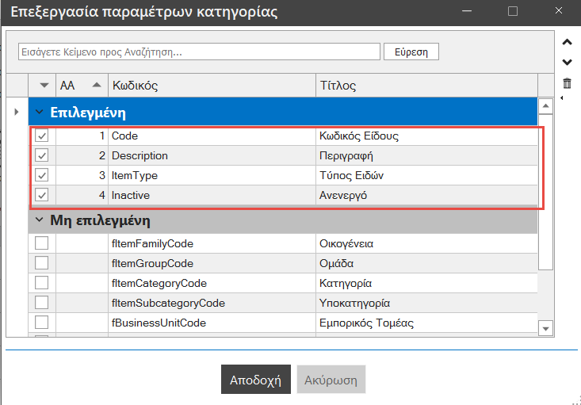The image size is (581, 405).
Task: Select the Τύπος Ειδών title cell
Action: [426, 175]
